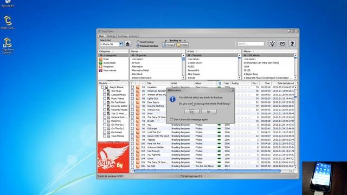Check the Recently Added playlist checkbox
The image size is (347, 195).
105,106
